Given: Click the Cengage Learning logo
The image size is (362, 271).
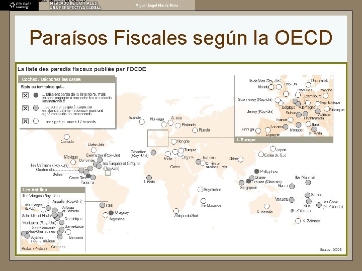Looking at the screenshot, I should tap(20, 6).
